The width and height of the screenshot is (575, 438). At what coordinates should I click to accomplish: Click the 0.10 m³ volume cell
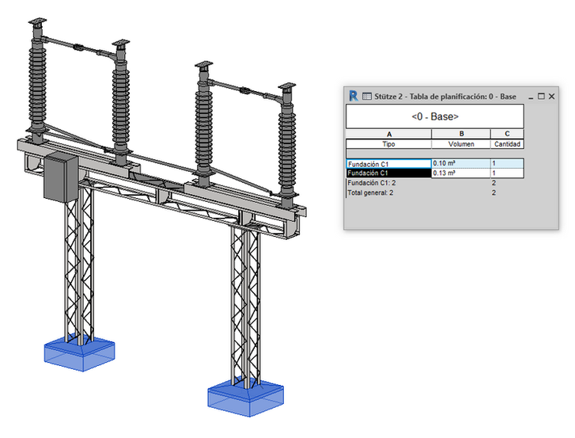click(461, 163)
